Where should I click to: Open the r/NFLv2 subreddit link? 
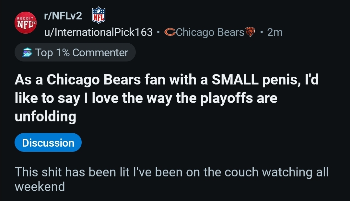[x=63, y=16]
